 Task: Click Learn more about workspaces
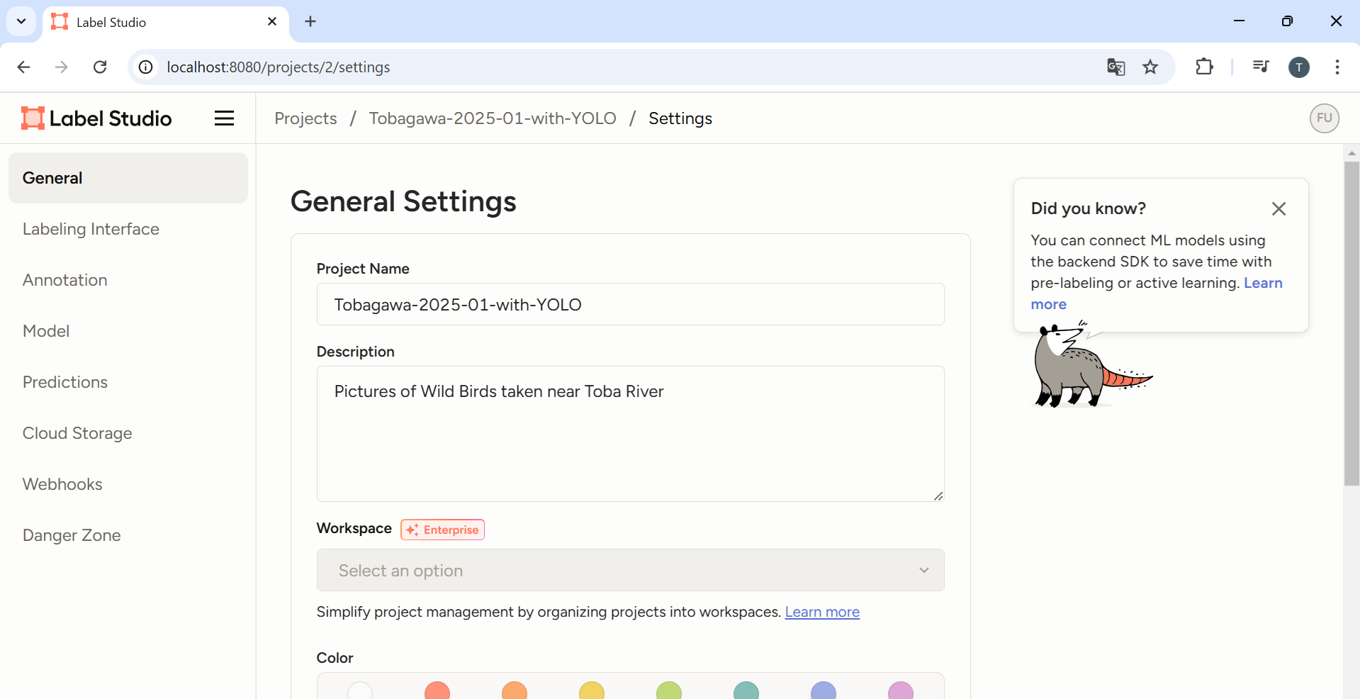click(822, 612)
